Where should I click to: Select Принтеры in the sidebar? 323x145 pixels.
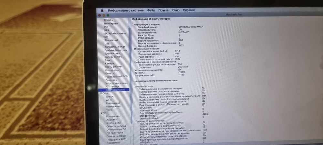(111, 80)
